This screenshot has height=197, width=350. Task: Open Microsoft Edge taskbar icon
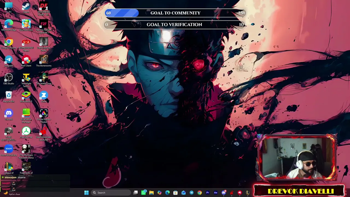coord(167,193)
